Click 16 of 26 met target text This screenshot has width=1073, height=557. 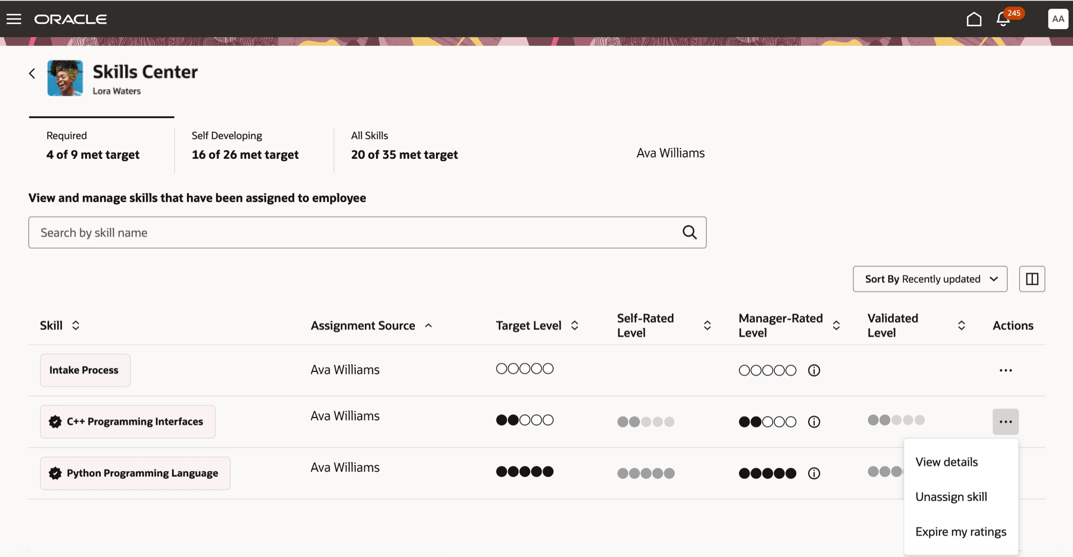point(245,155)
